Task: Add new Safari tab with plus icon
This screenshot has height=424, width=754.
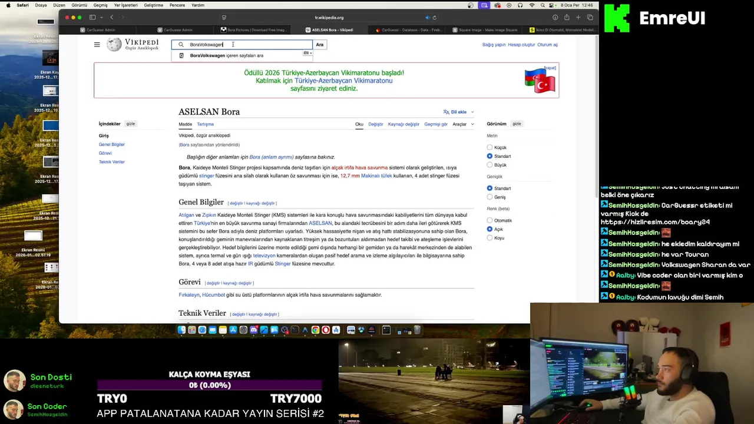Action: click(x=578, y=18)
